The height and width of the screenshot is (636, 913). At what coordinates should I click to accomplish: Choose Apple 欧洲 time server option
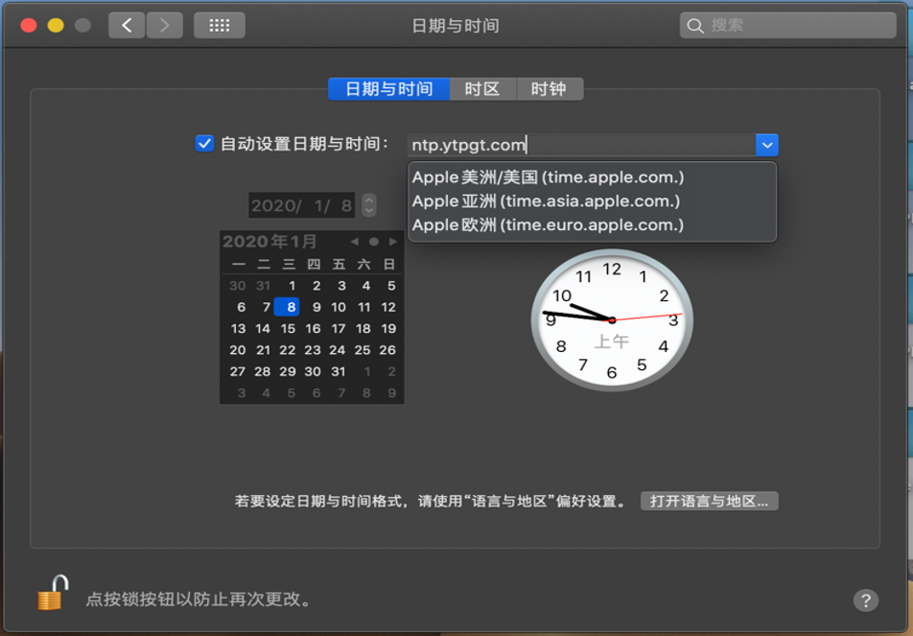pos(548,225)
